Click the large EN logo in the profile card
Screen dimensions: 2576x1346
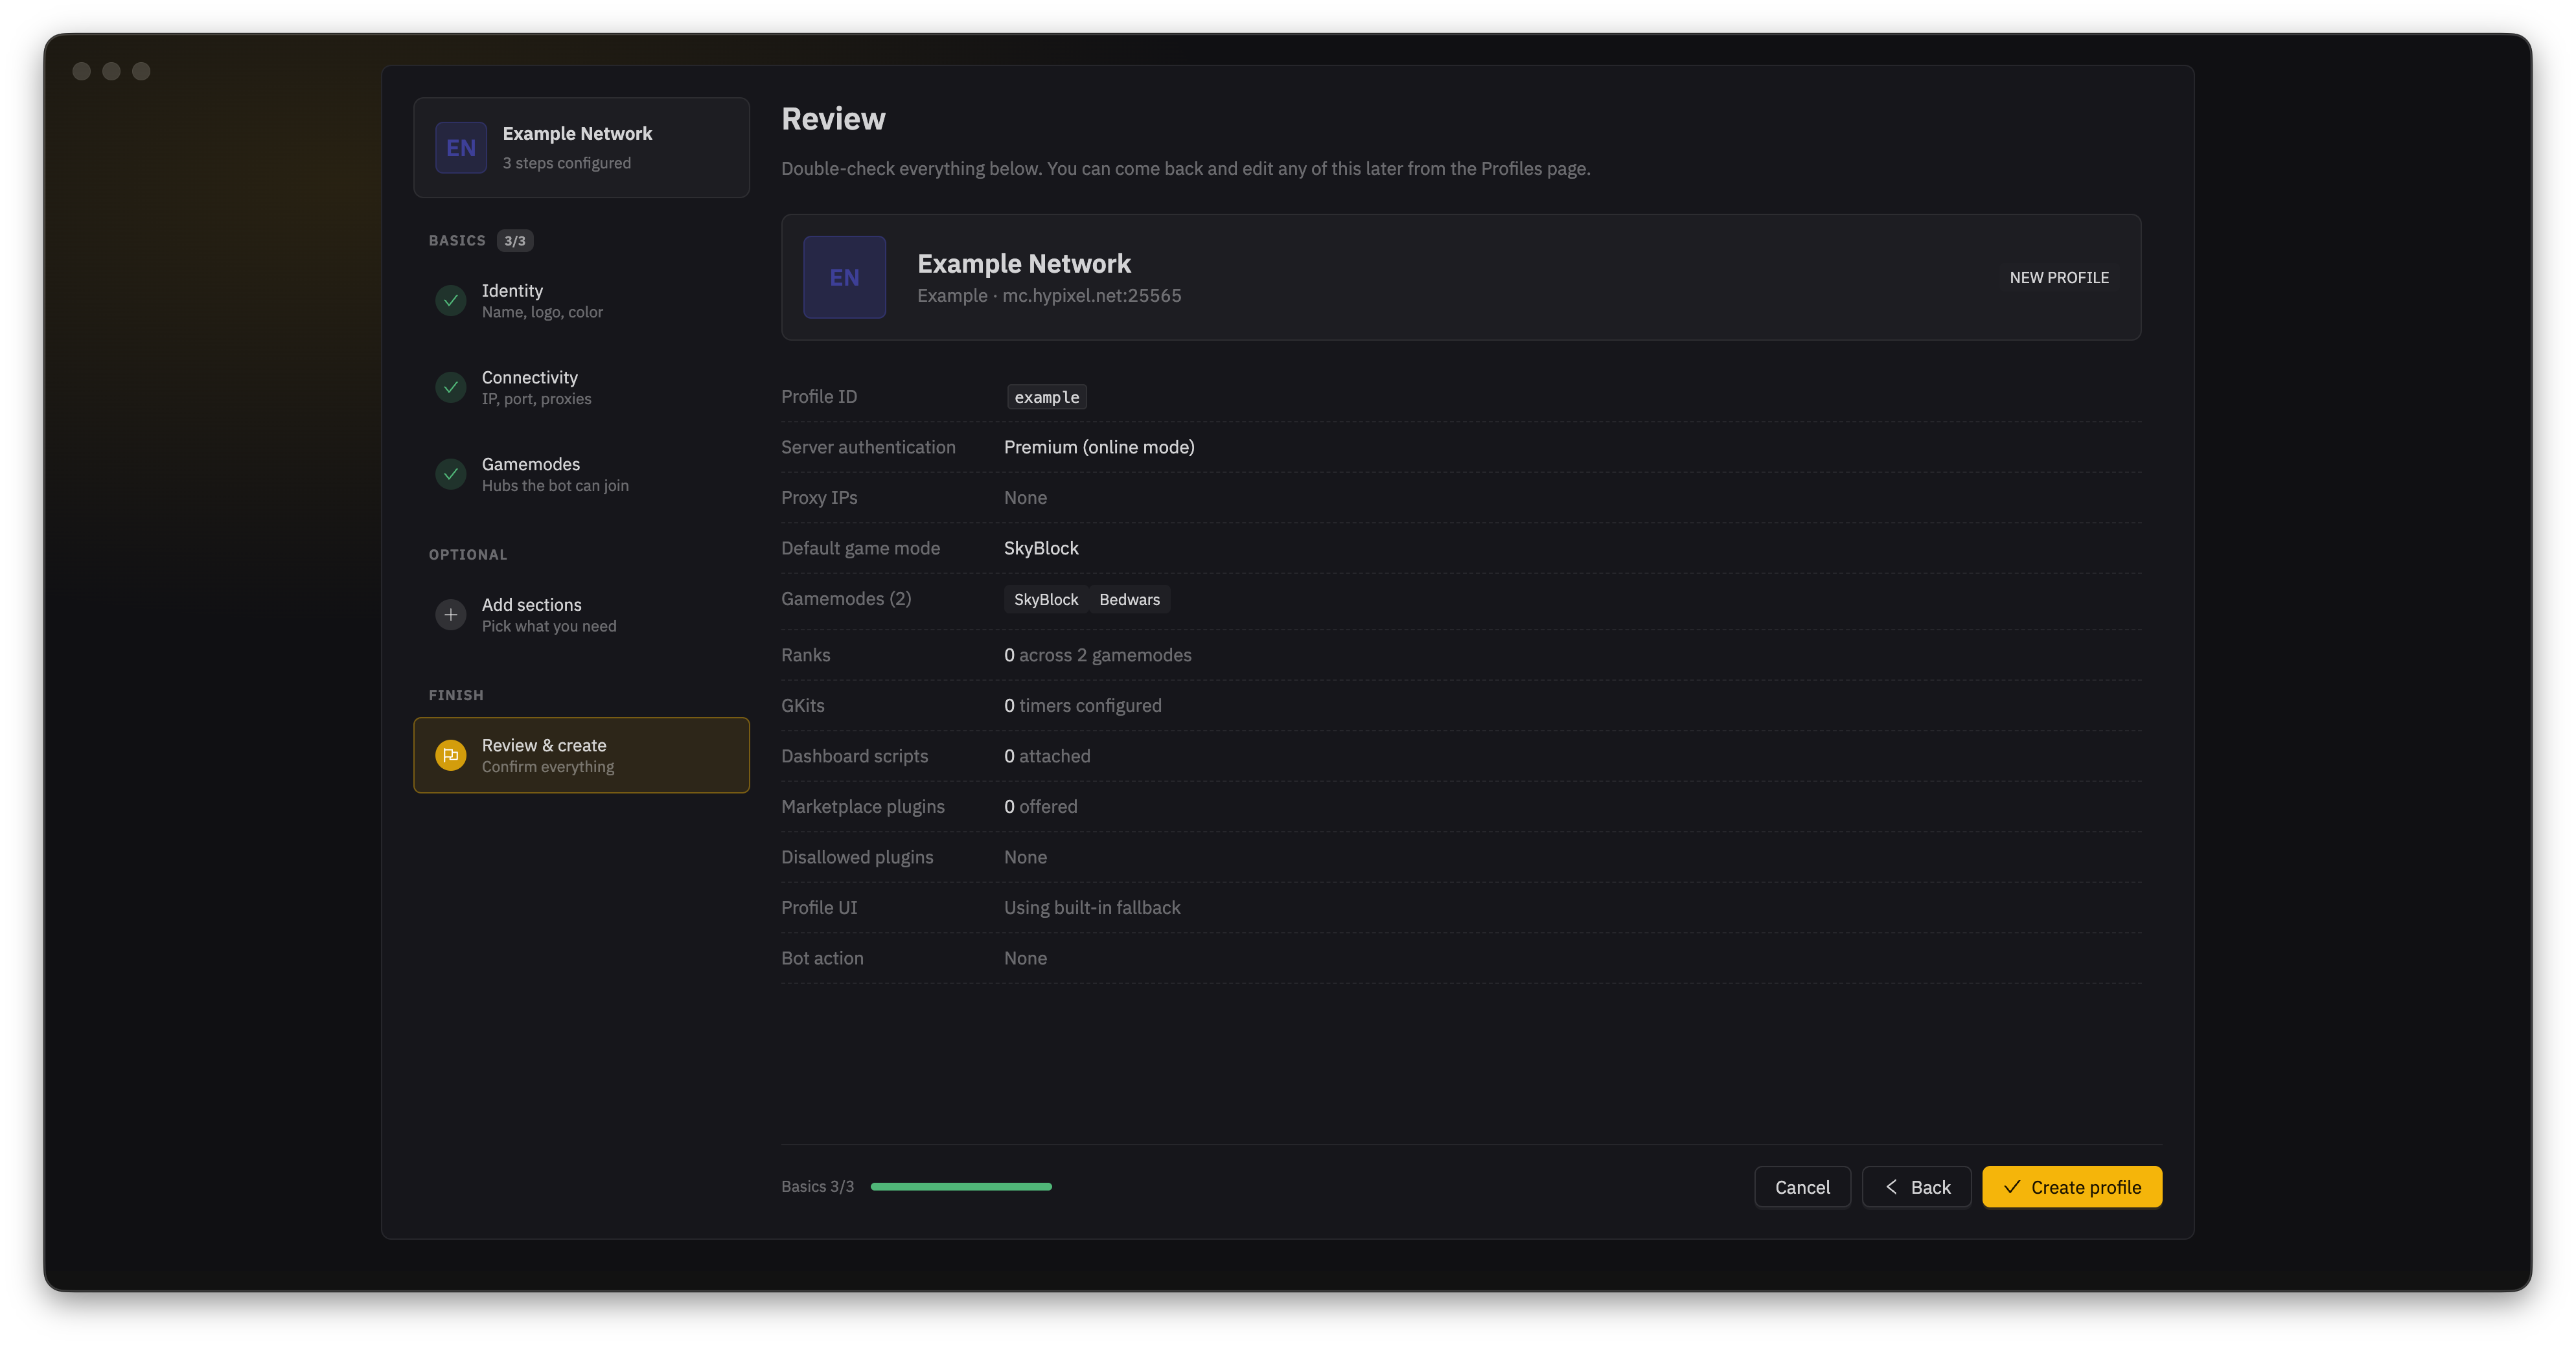(x=844, y=277)
